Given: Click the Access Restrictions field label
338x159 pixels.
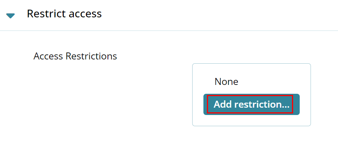Looking at the screenshot, I should (75, 56).
